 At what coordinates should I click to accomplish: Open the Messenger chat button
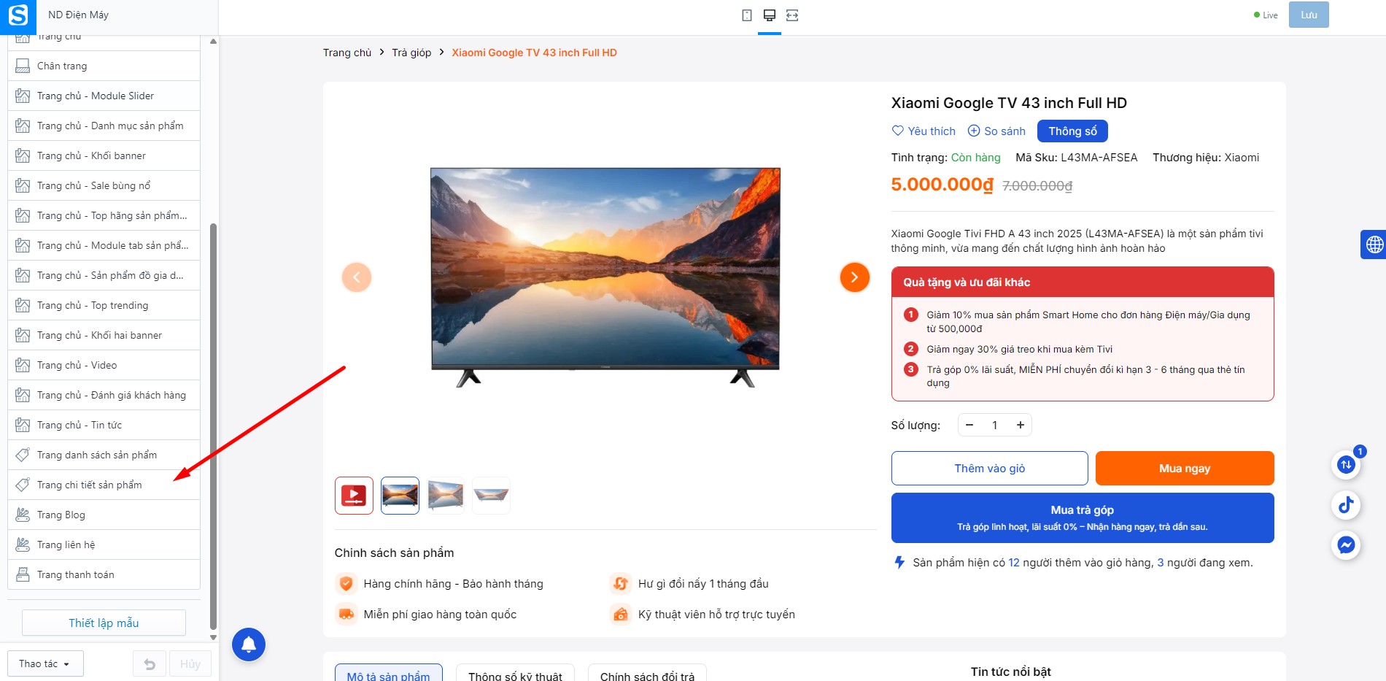1347,545
